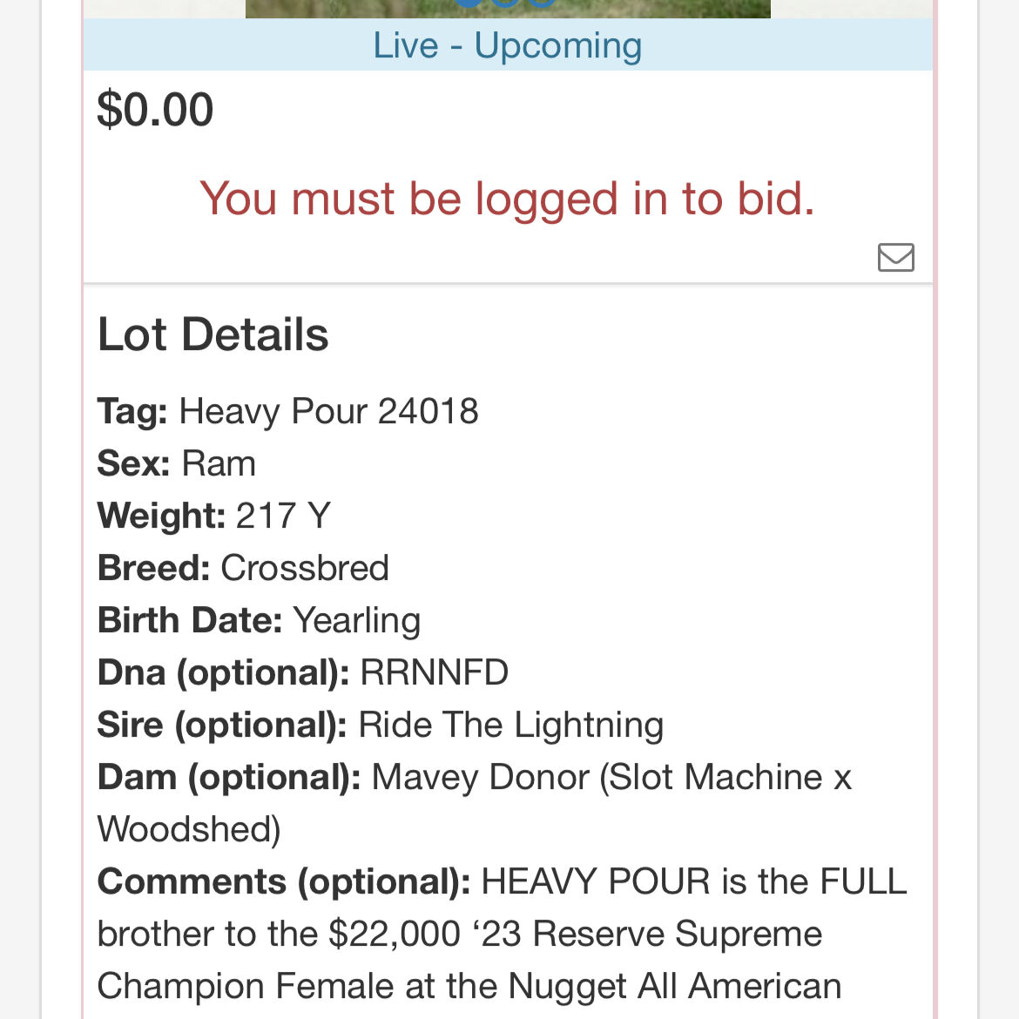
Task: Click the Birth Date value Yearling
Action: 356,620
